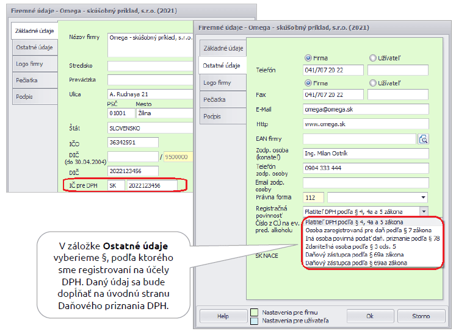Click the Nastavenia pre firmu color box

(255, 312)
